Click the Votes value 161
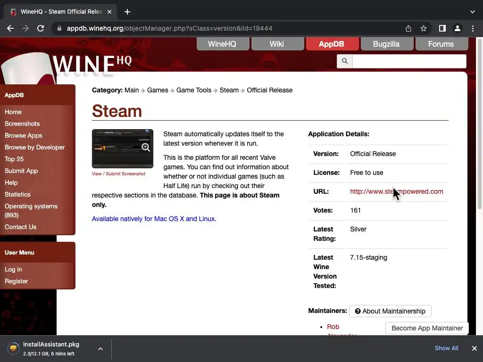 (356, 211)
